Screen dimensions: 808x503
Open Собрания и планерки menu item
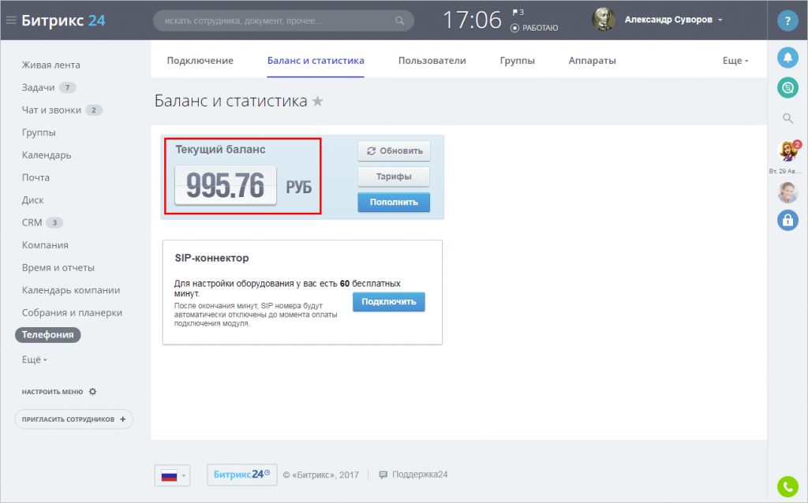[x=72, y=312]
